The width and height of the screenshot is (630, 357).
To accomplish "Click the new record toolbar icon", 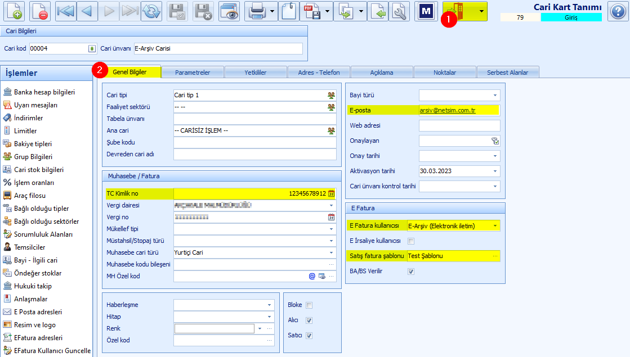I will point(14,11).
